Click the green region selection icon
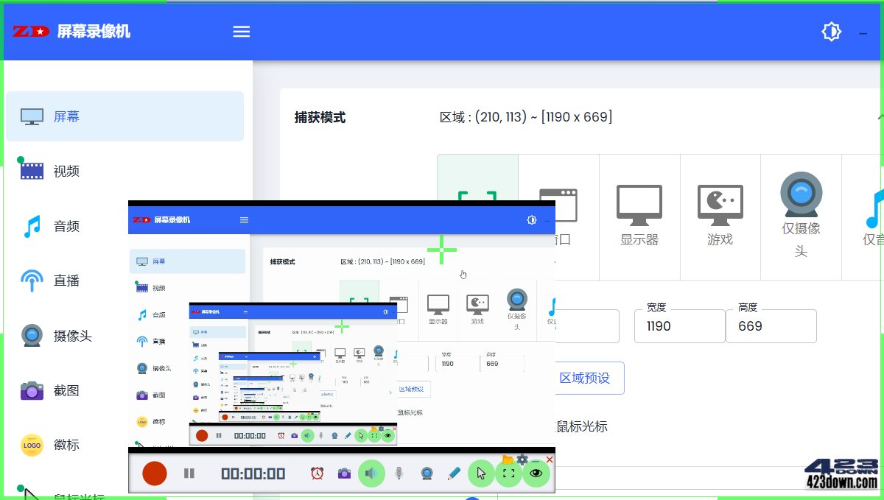The width and height of the screenshot is (884, 500). (508, 473)
